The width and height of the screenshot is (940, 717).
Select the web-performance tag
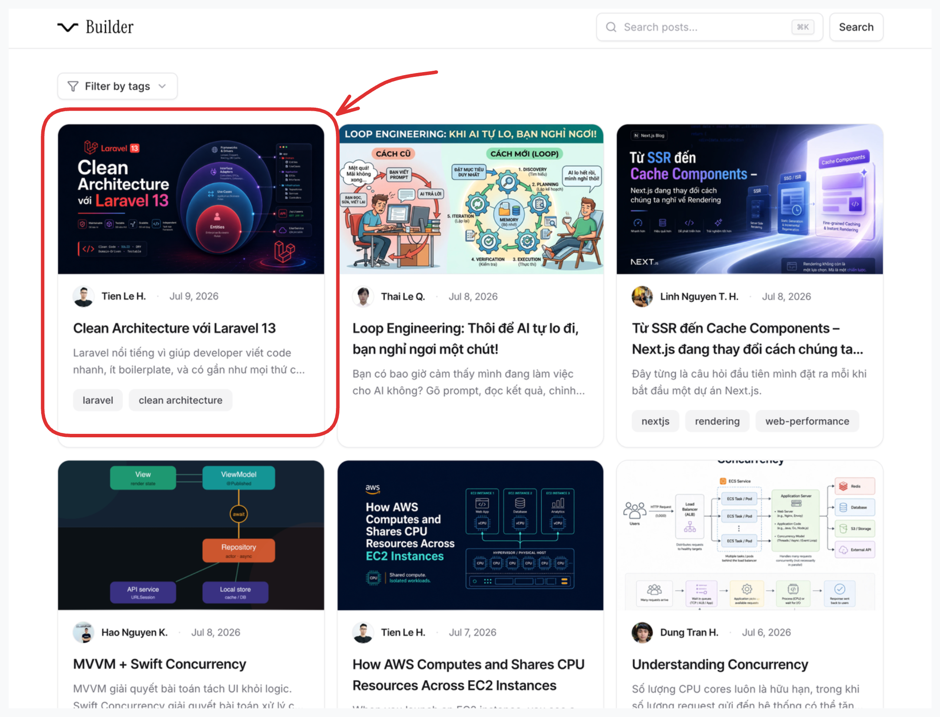807,421
